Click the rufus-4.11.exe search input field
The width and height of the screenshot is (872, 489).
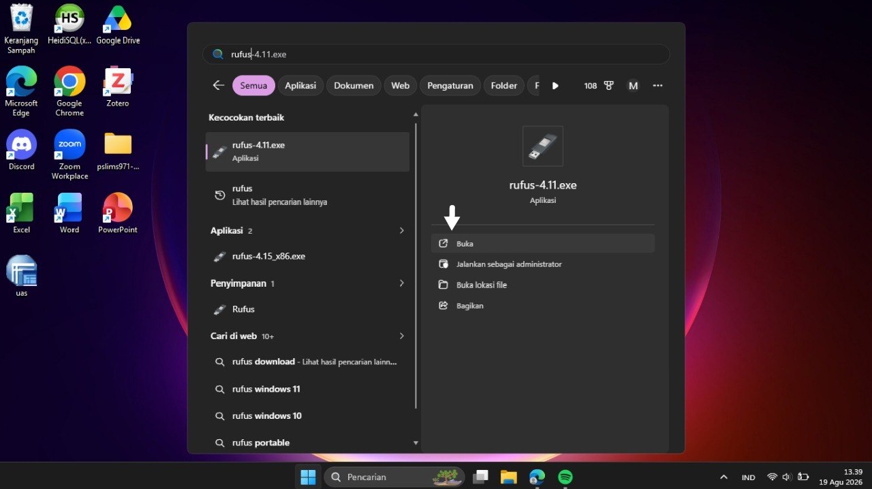click(436, 54)
